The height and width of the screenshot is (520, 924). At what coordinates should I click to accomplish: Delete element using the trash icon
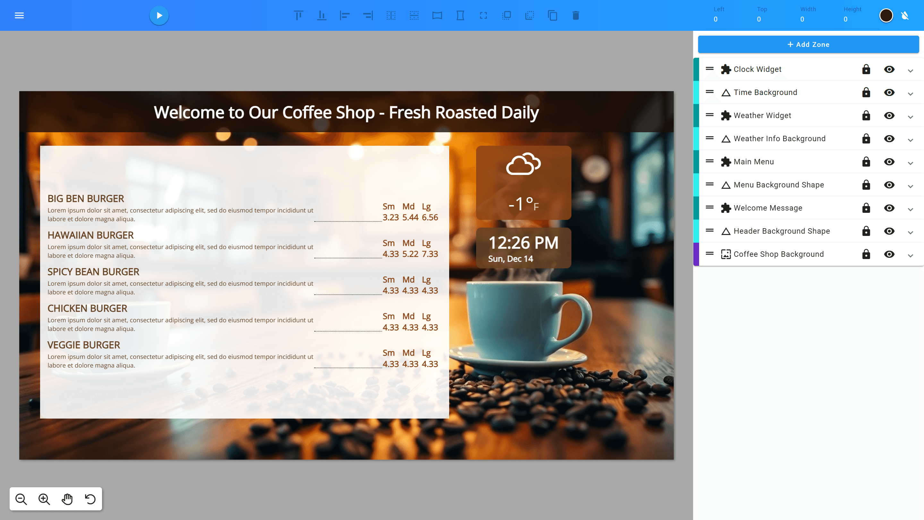(575, 15)
